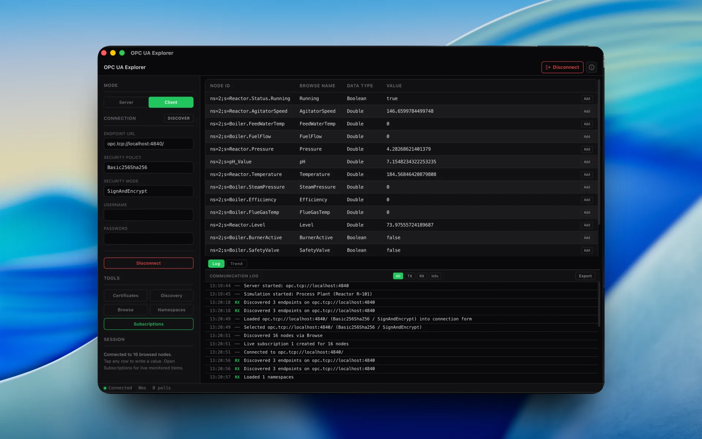Image resolution: width=702 pixels, height=439 pixels.
Task: Add the Reactor.Pressure node
Action: 587,149
